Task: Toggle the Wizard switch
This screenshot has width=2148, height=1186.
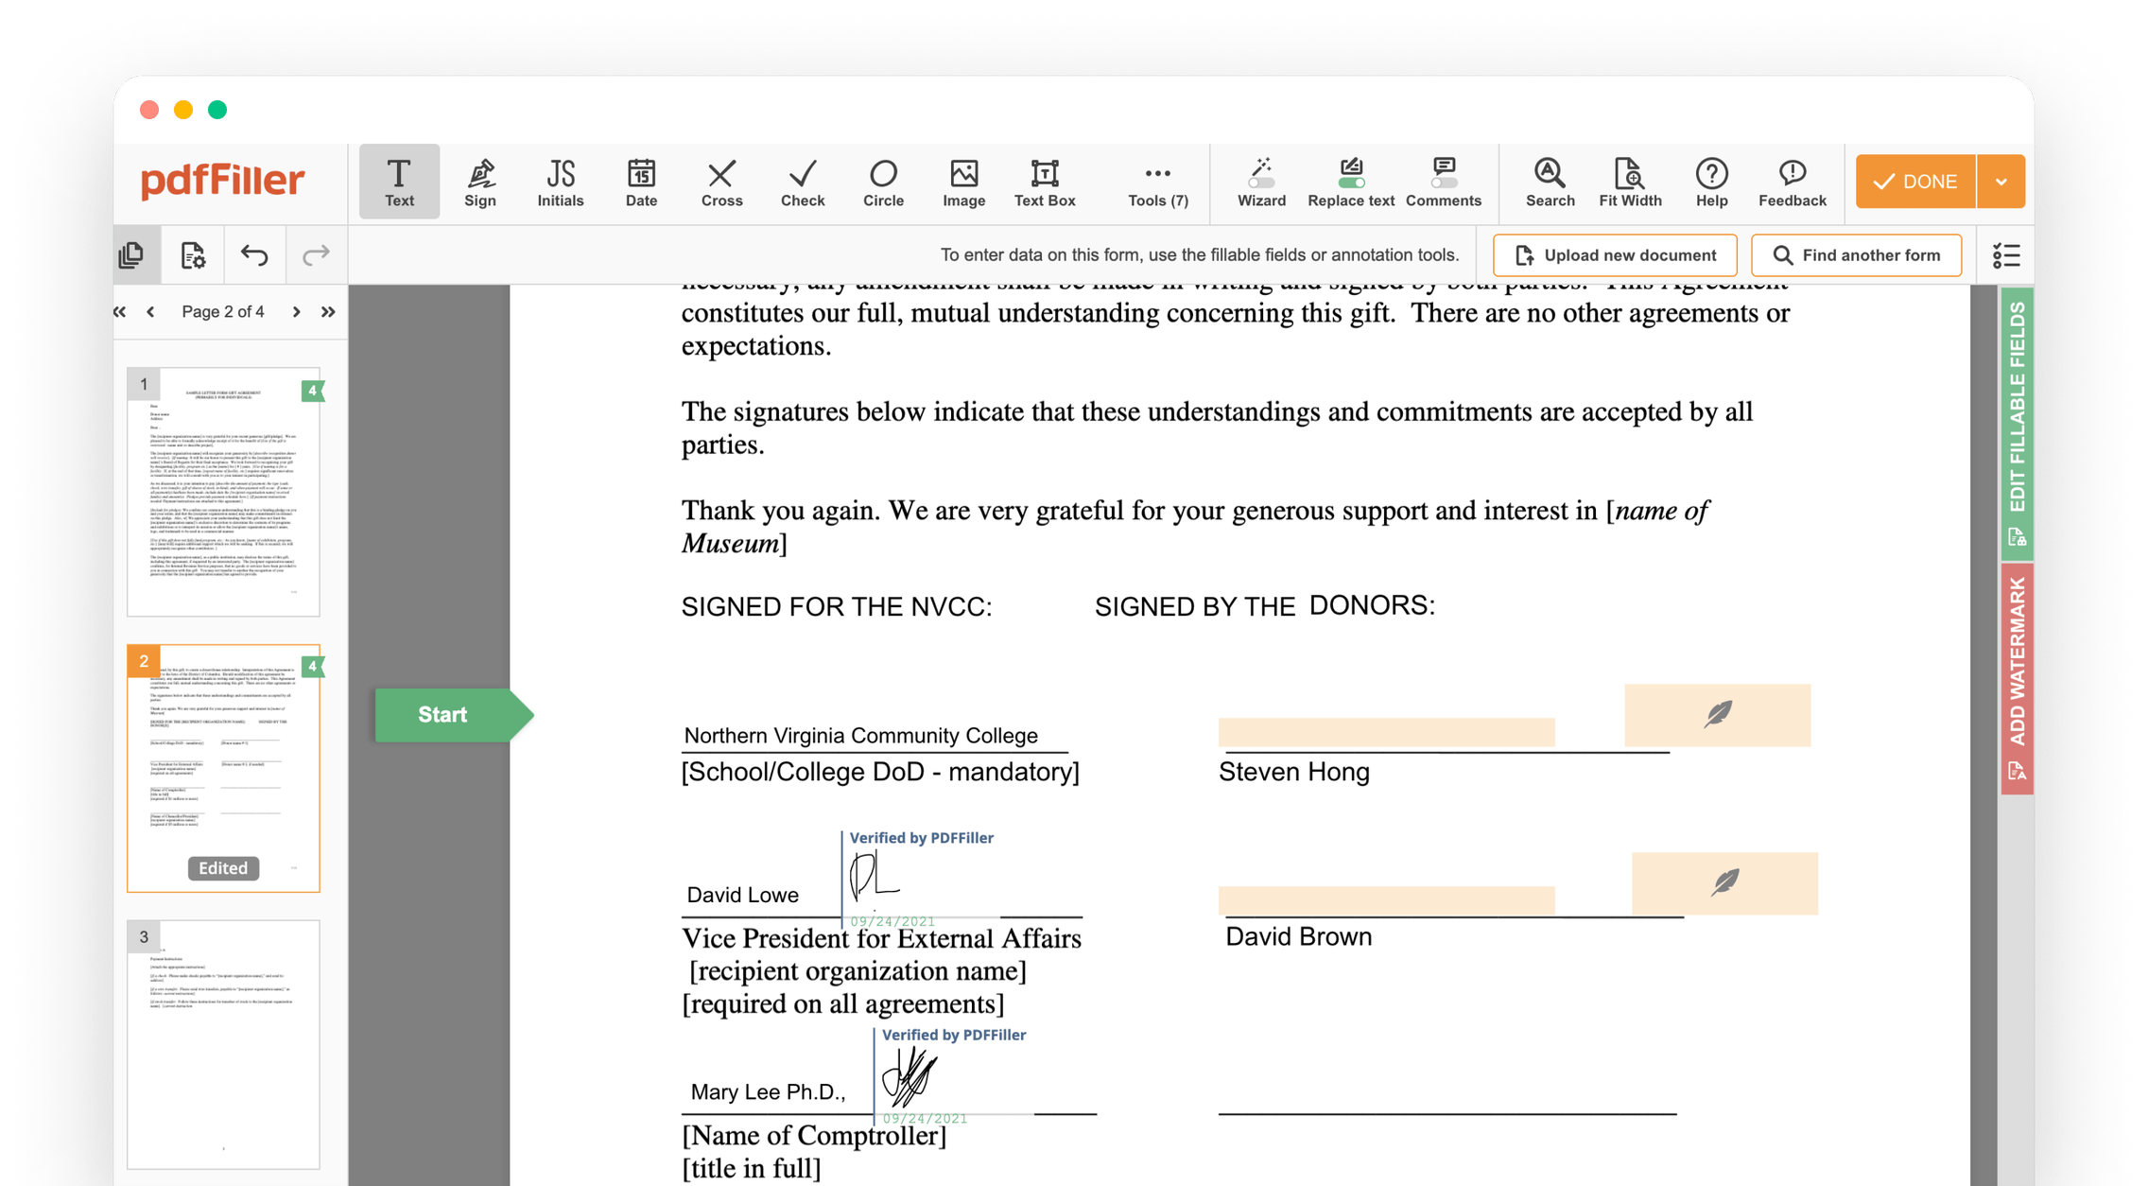Action: pyautogui.click(x=1261, y=182)
